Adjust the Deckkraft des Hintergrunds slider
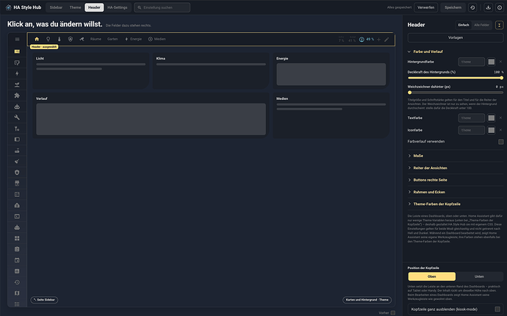 456,78
